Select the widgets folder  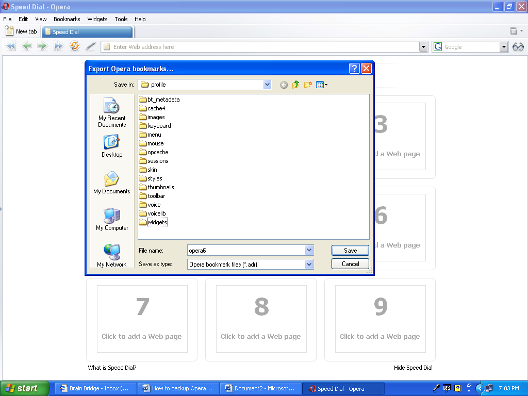(x=154, y=222)
